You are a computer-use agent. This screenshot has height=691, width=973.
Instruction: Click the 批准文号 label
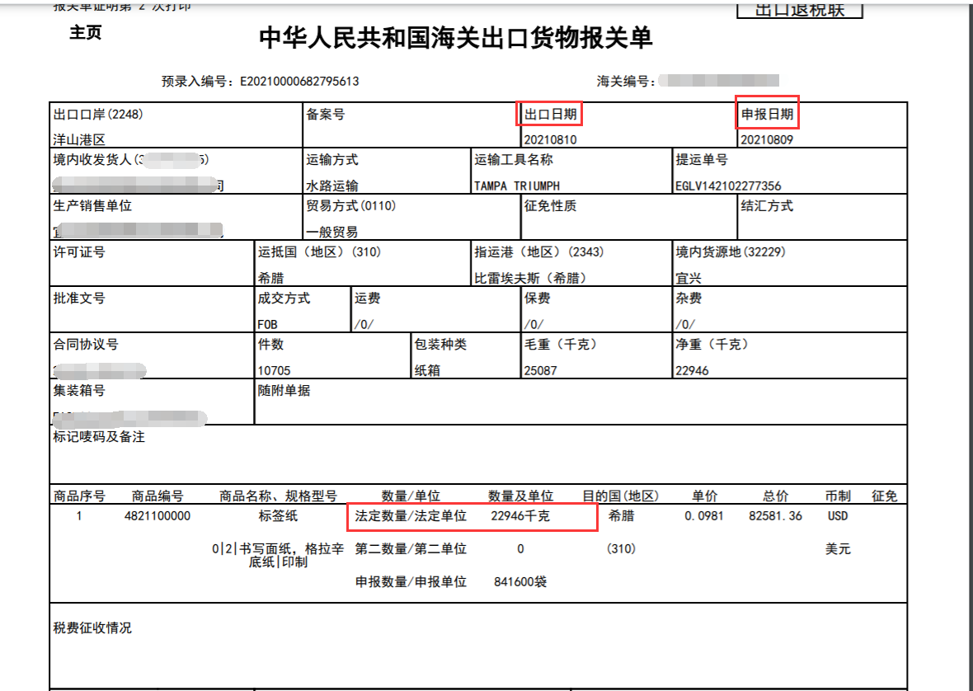pyautogui.click(x=79, y=298)
